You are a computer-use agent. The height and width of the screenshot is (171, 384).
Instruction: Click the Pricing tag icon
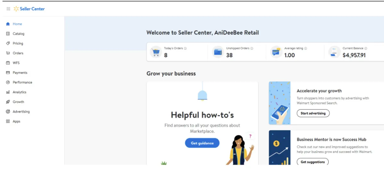(x=8, y=43)
